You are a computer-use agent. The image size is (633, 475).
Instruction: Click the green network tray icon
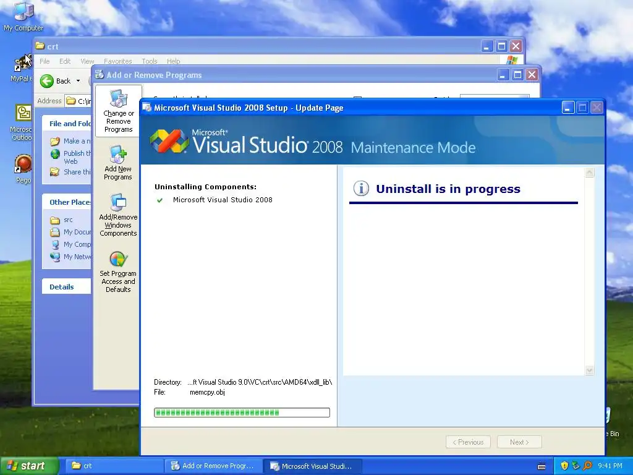576,466
